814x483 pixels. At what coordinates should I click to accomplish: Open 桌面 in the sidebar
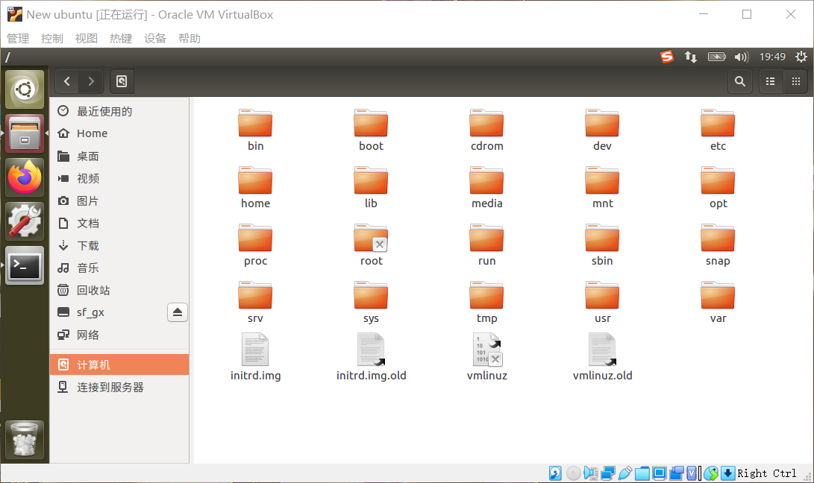click(119, 157)
